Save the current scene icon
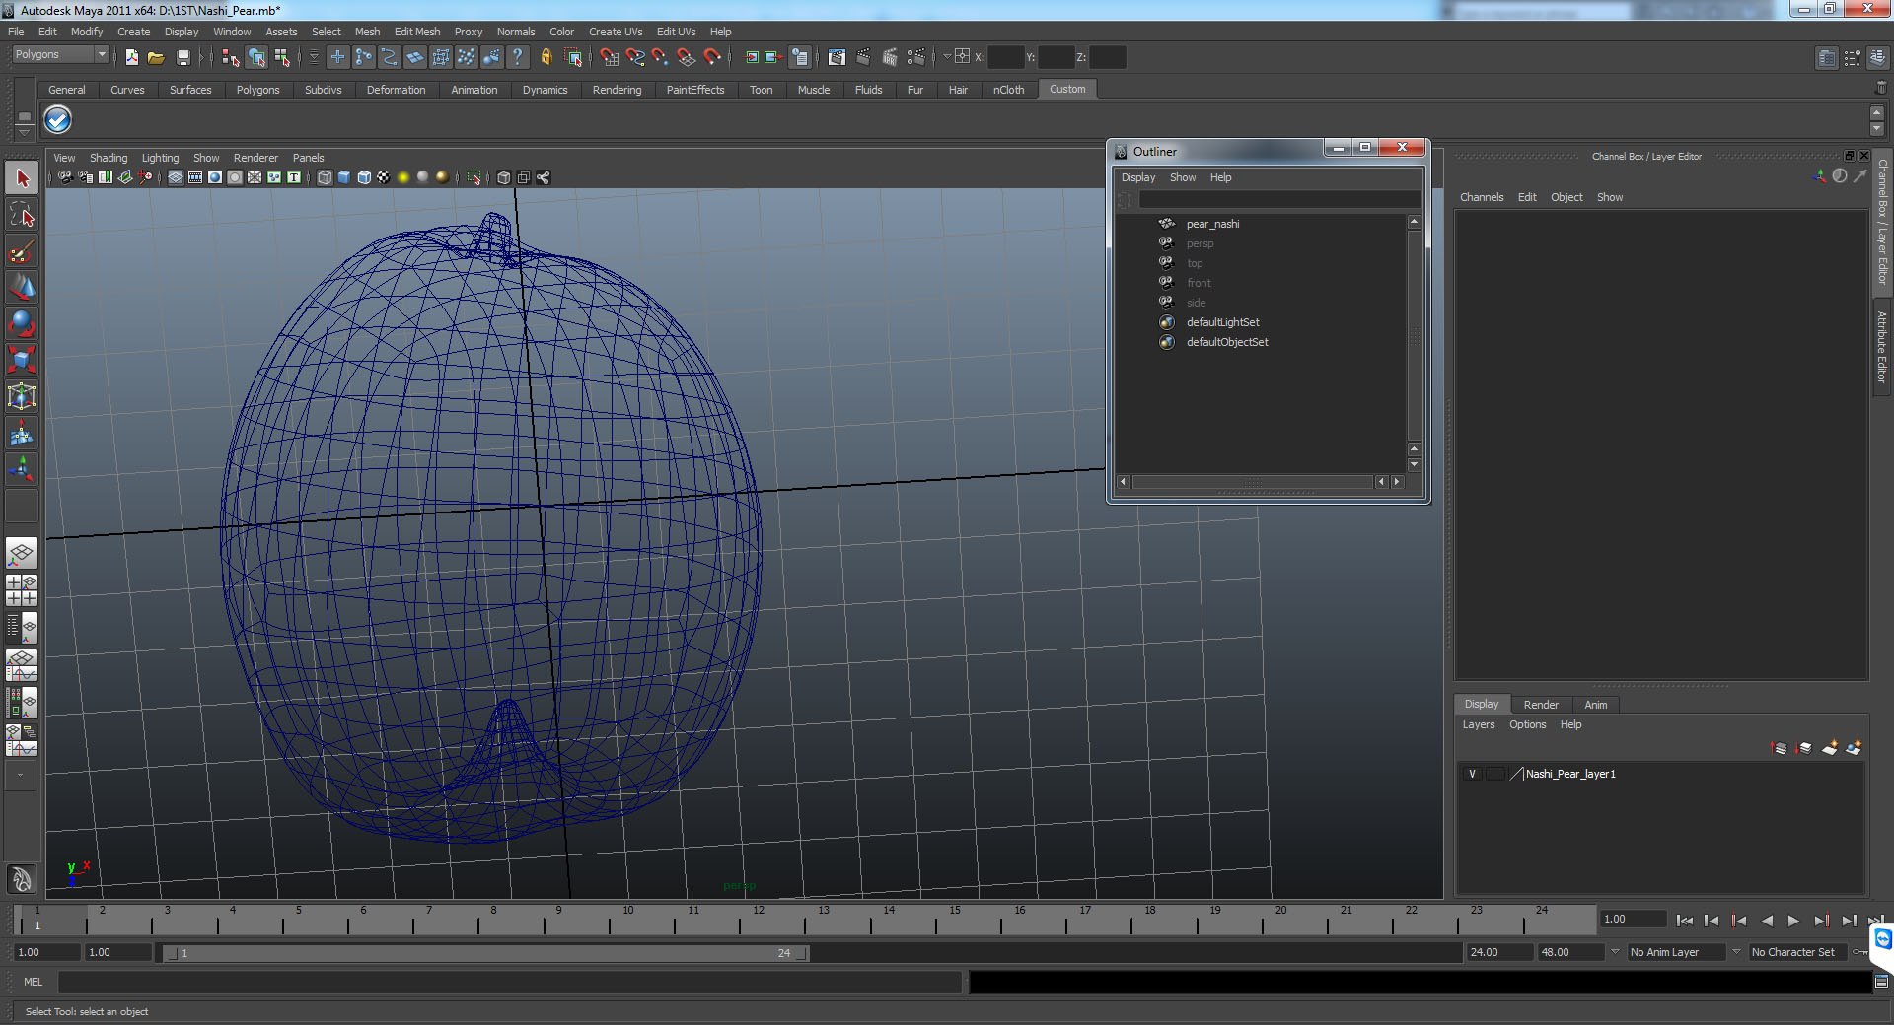The width and height of the screenshot is (1894, 1025). click(182, 57)
